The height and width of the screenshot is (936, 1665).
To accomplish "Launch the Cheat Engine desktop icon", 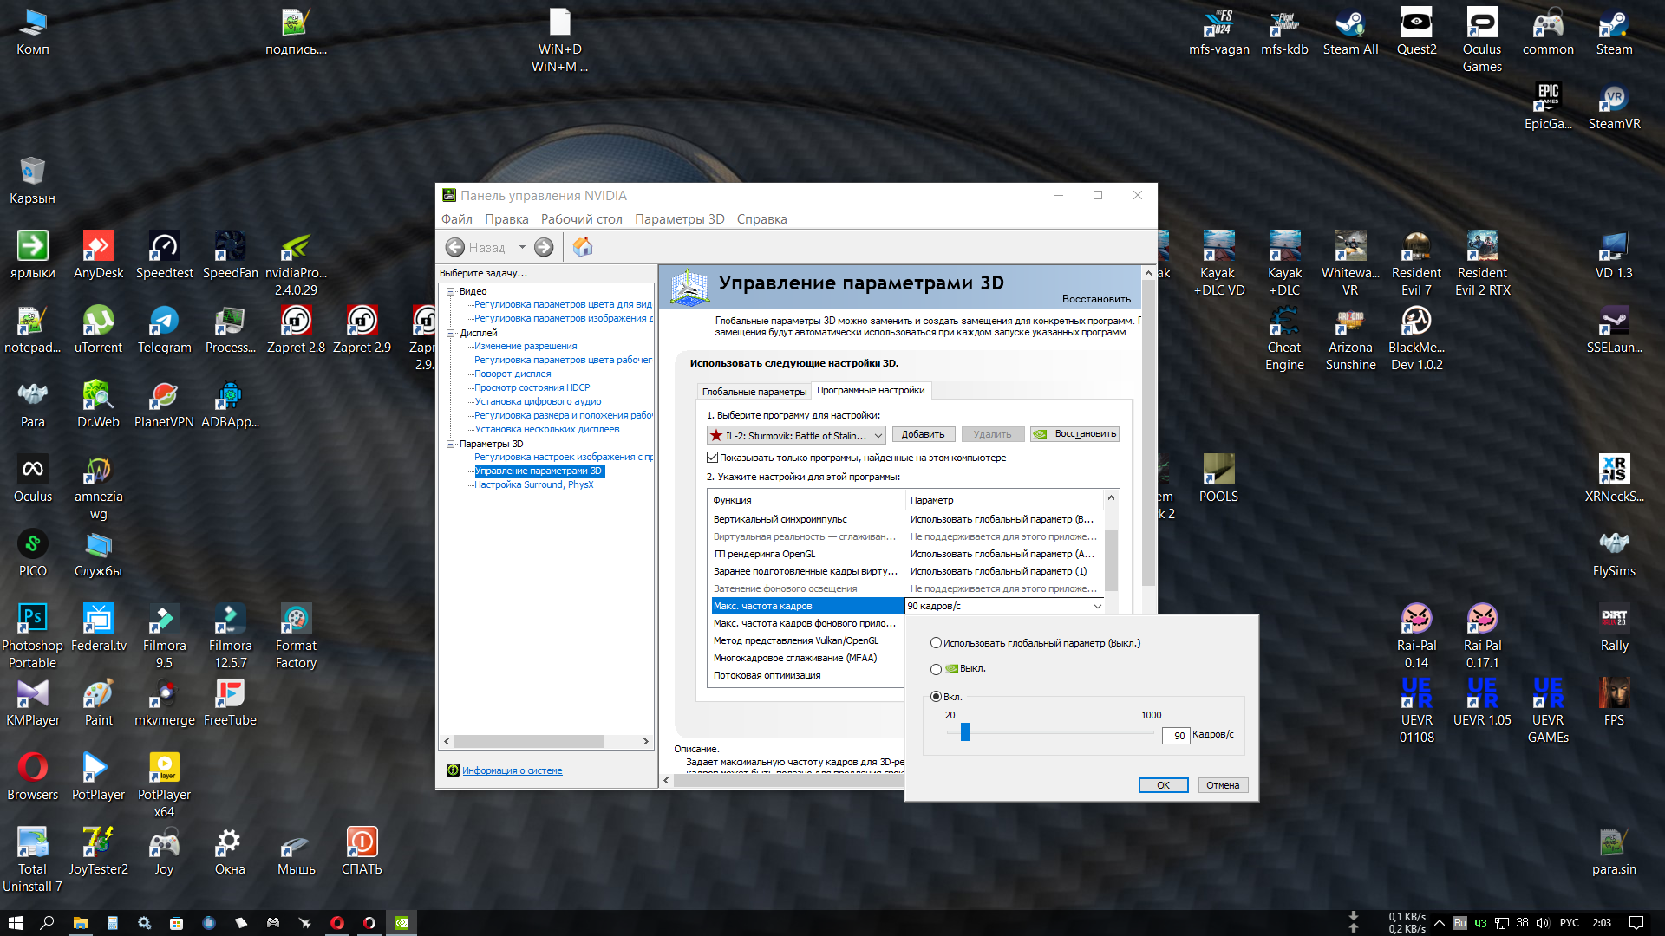I will click(1284, 338).
